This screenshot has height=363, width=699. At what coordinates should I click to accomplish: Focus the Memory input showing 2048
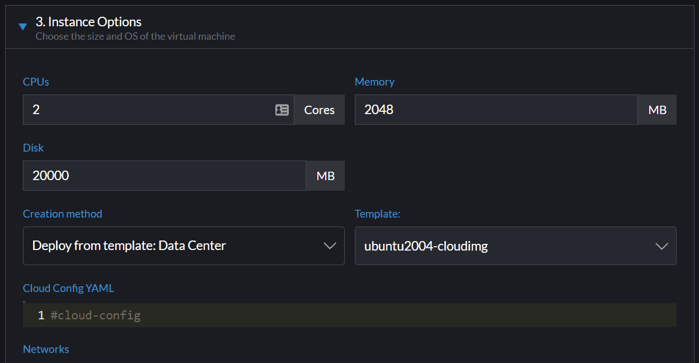[495, 110]
